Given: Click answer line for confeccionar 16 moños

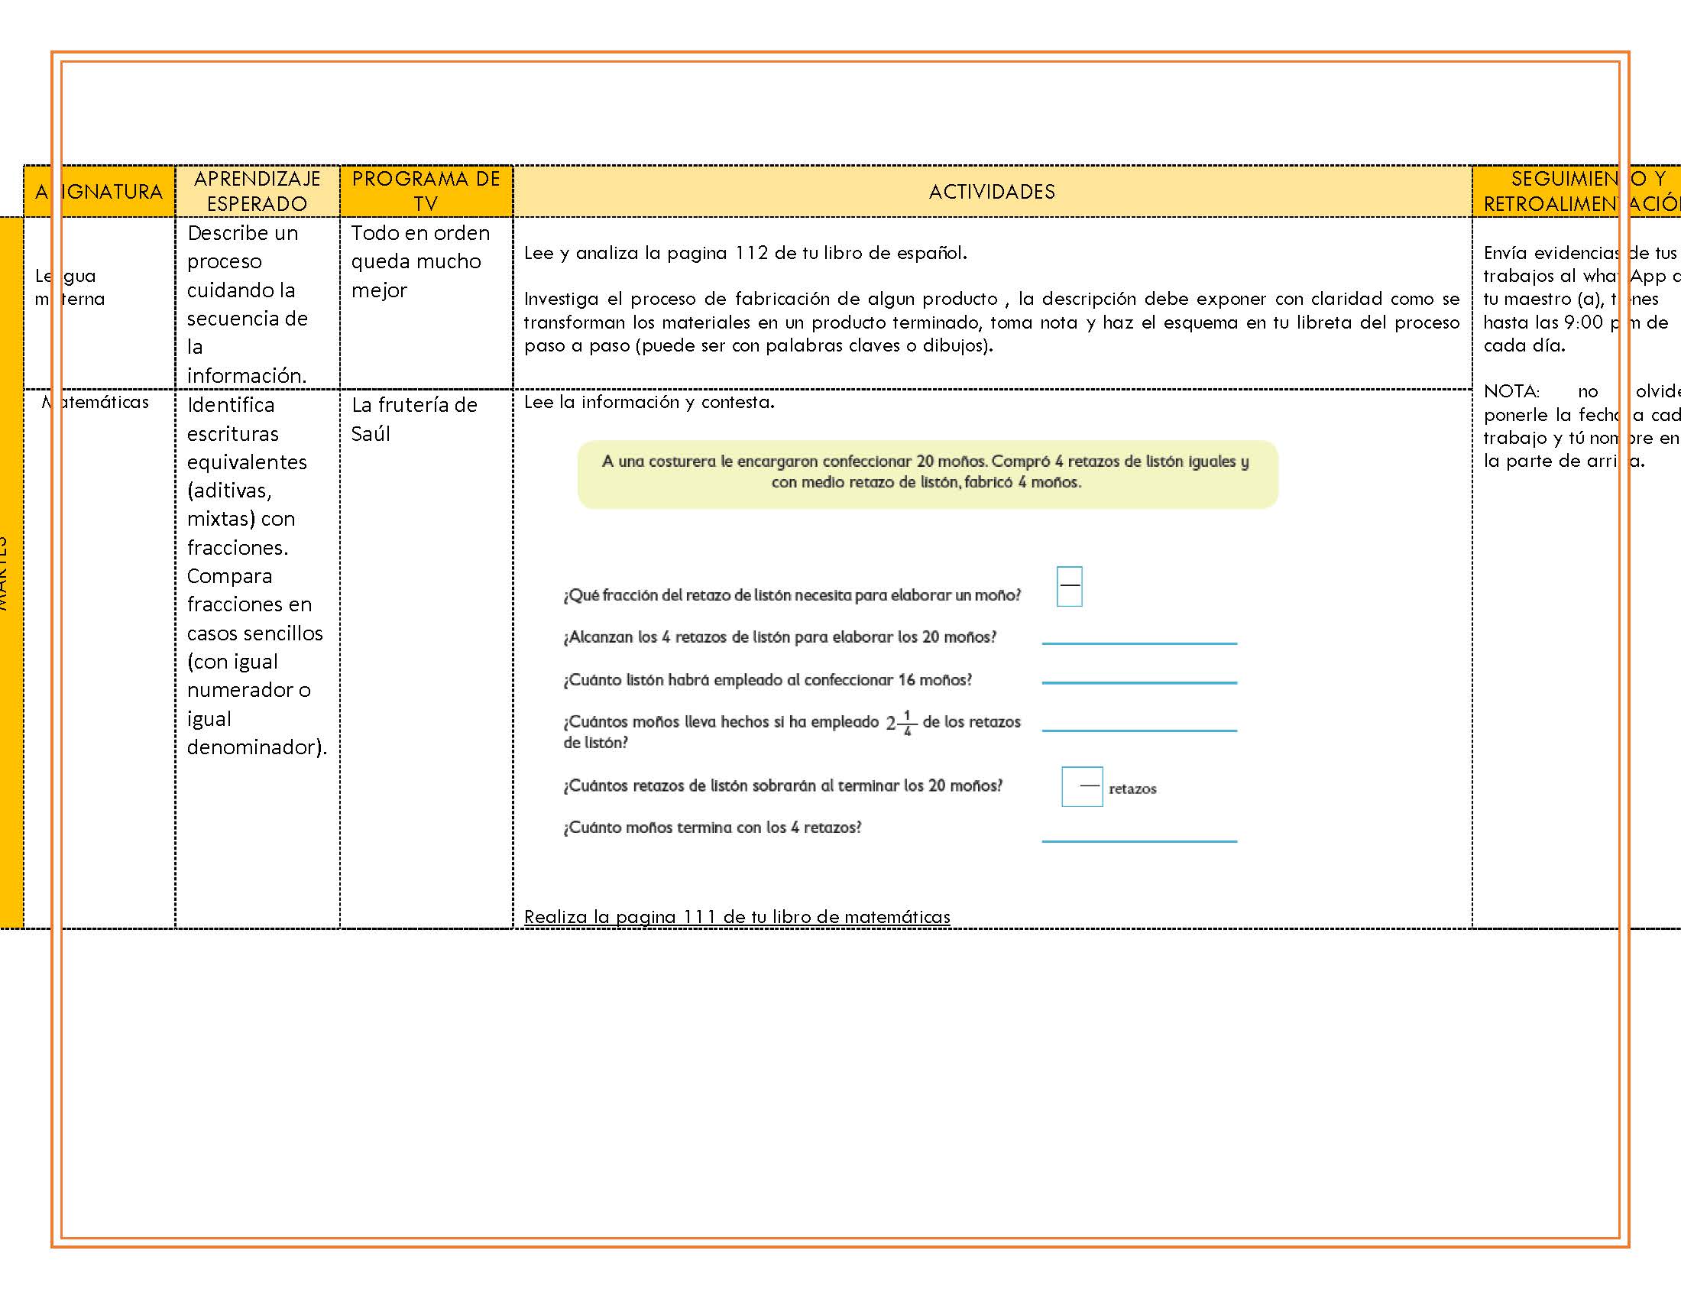Looking at the screenshot, I should (1139, 681).
